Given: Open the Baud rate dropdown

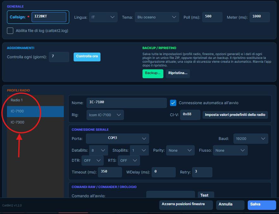Looking at the screenshot, I should pos(251,139).
